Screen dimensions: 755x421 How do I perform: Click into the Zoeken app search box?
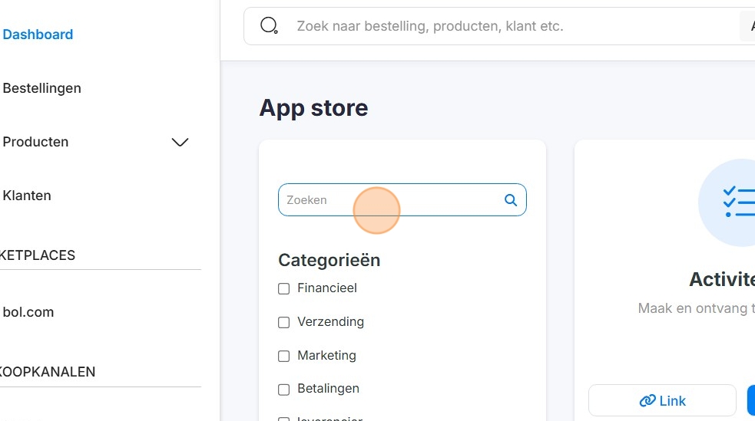(388, 200)
